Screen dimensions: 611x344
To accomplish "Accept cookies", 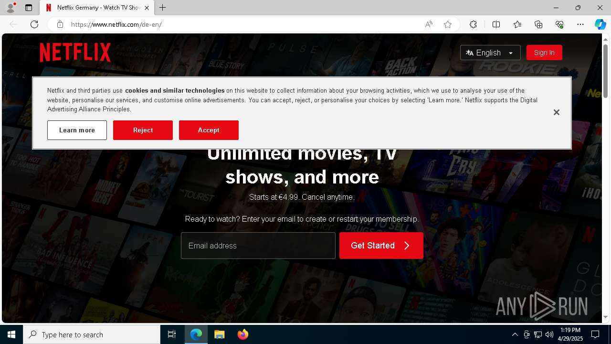I will (209, 130).
